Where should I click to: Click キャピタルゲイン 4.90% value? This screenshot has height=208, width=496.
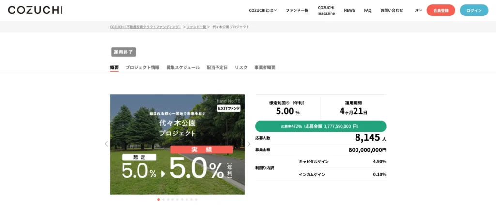click(x=380, y=162)
